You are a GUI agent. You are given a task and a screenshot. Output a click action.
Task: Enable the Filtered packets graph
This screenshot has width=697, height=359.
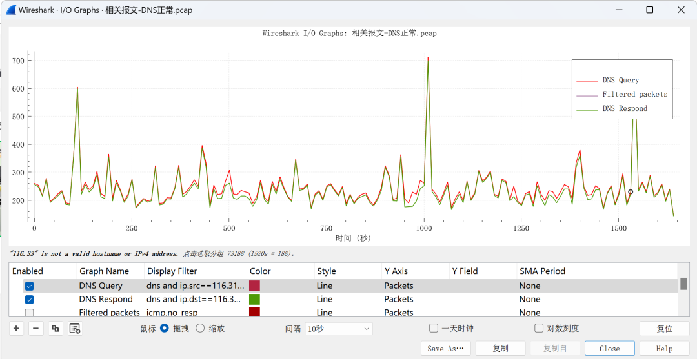[29, 313]
